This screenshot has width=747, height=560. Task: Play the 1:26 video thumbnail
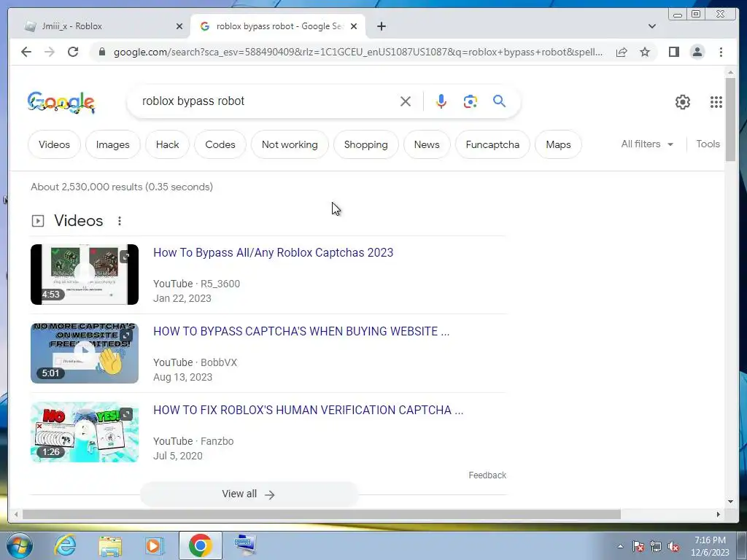click(85, 432)
